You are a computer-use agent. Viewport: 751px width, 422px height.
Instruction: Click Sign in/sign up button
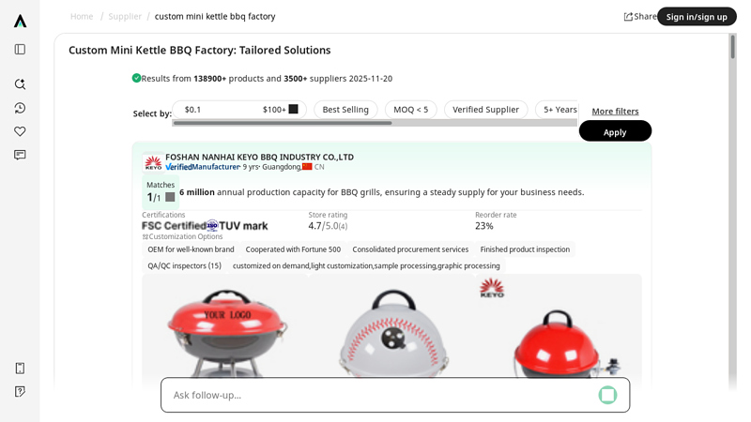[697, 17]
